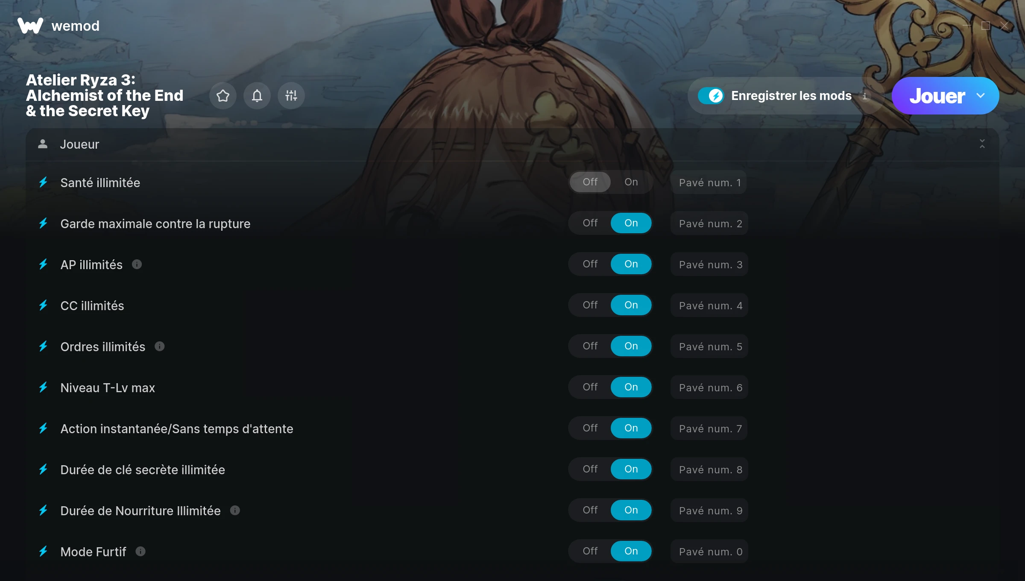Open notifications bell icon
Viewport: 1025px width, 581px height.
(257, 96)
